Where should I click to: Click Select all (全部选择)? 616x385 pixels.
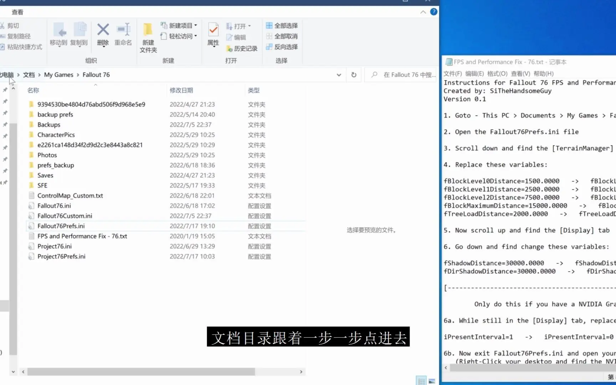pos(282,26)
